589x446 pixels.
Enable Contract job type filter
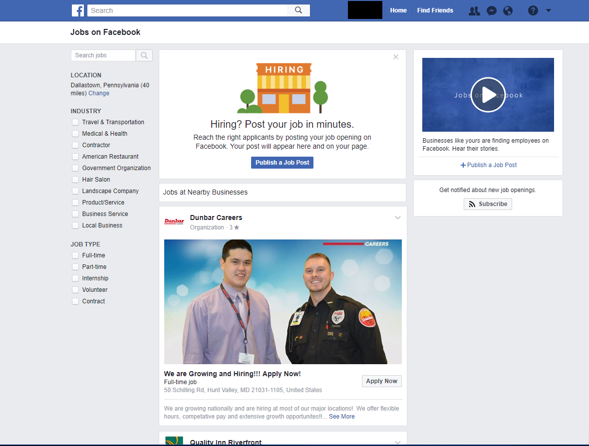(x=75, y=301)
